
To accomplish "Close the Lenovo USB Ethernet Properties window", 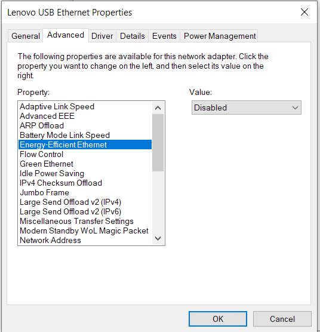I will coord(304,12).
